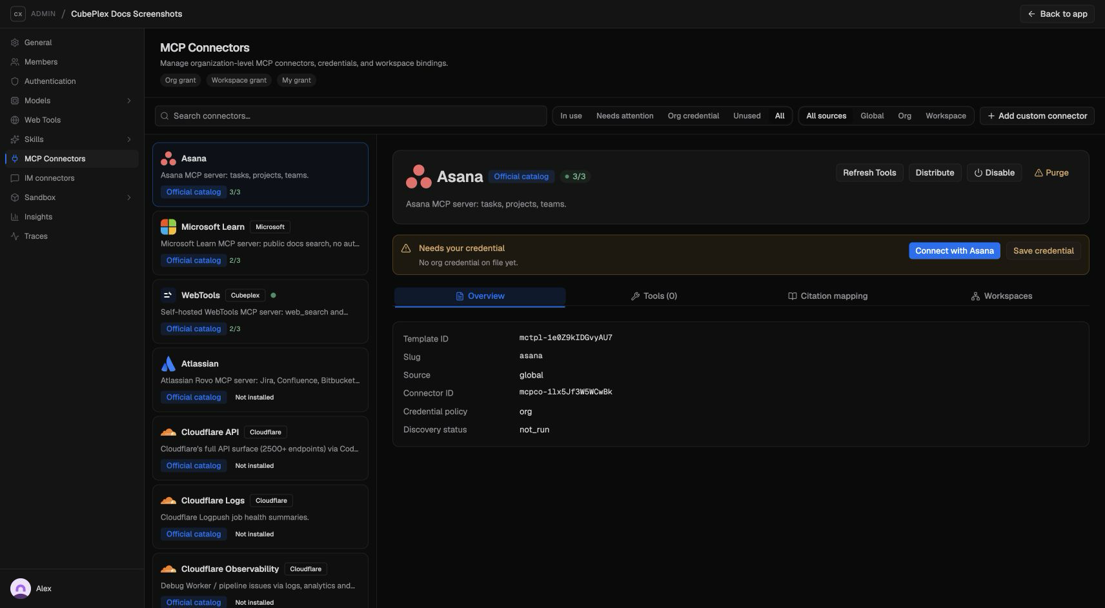Click the CubePlex Docs Screenshots breadcrumb
Image resolution: width=1105 pixels, height=608 pixels.
tap(127, 14)
